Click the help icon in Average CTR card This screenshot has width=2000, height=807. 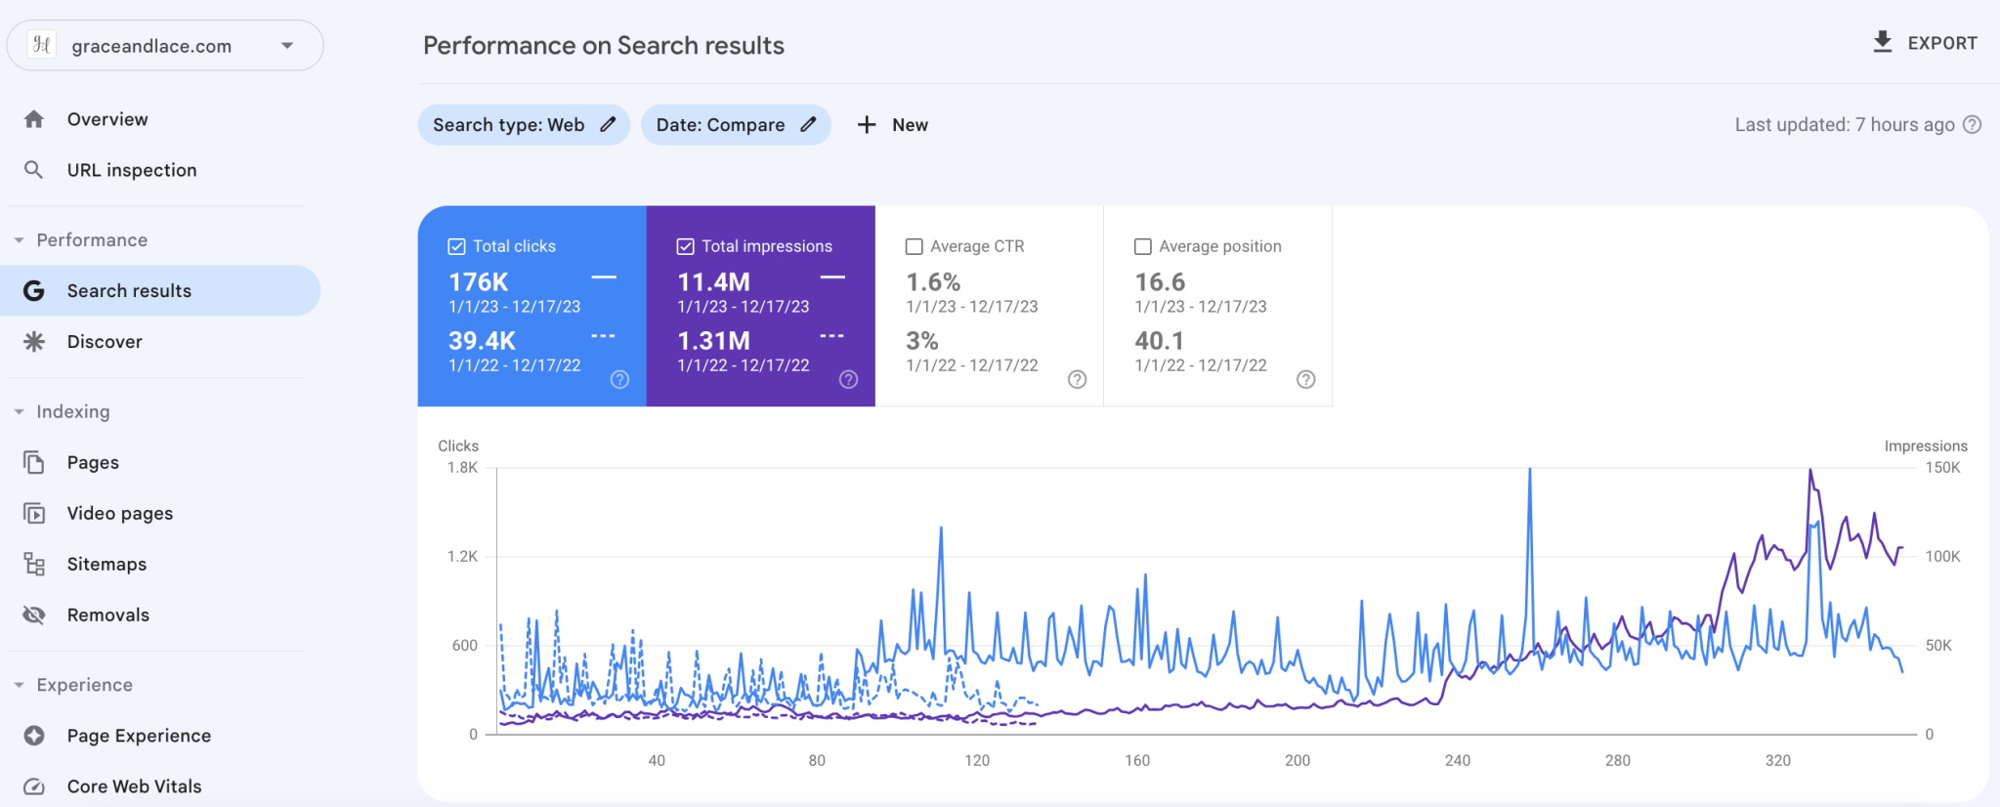[1077, 379]
